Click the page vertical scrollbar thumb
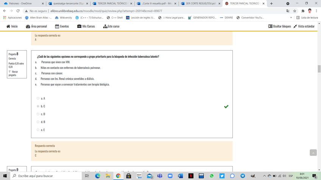The width and height of the screenshot is (321, 180). 319,69
